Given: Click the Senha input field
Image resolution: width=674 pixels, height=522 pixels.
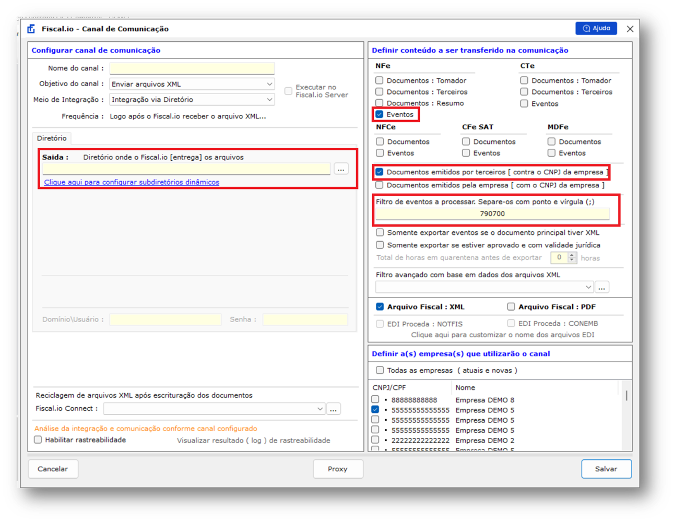Looking at the screenshot, I should click(305, 319).
